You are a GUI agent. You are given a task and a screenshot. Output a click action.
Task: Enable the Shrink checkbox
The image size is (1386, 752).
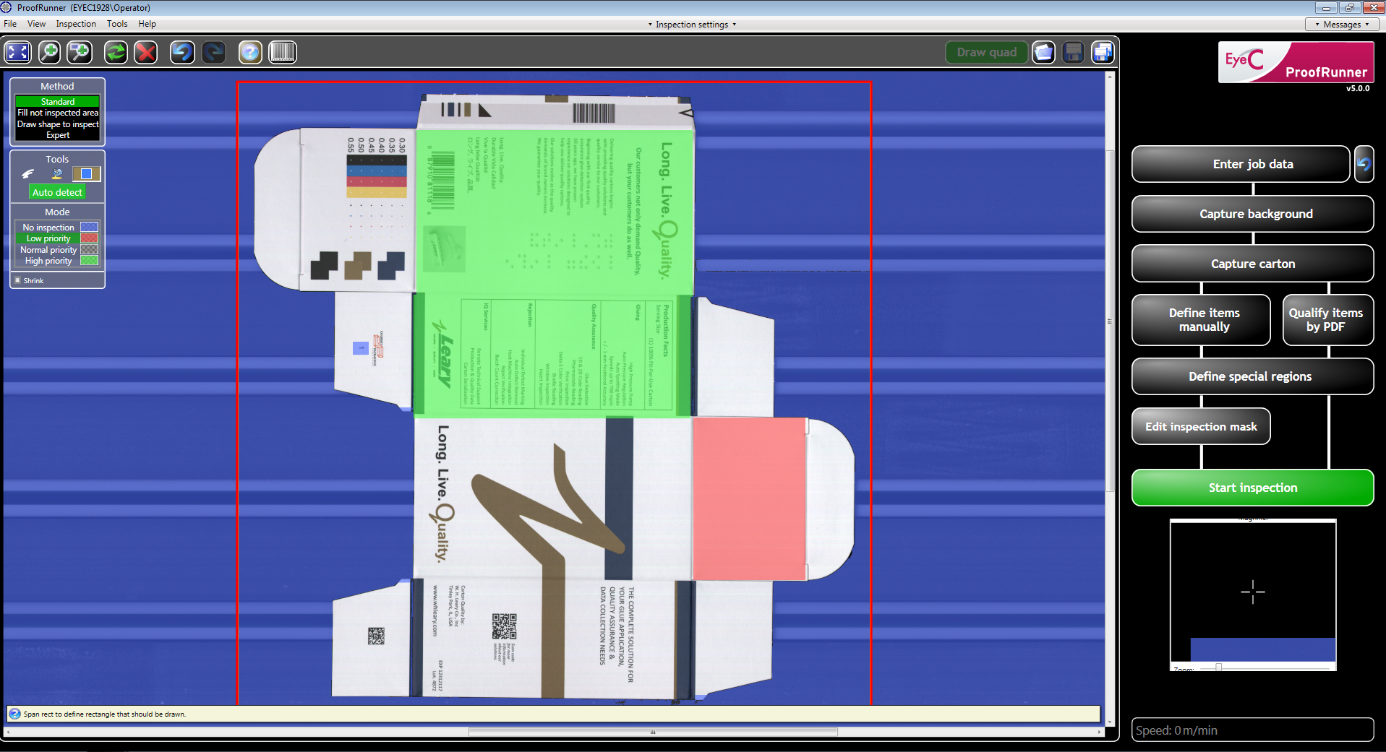(x=17, y=280)
